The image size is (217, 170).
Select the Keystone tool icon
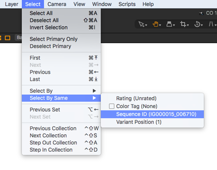tap(211, 24)
